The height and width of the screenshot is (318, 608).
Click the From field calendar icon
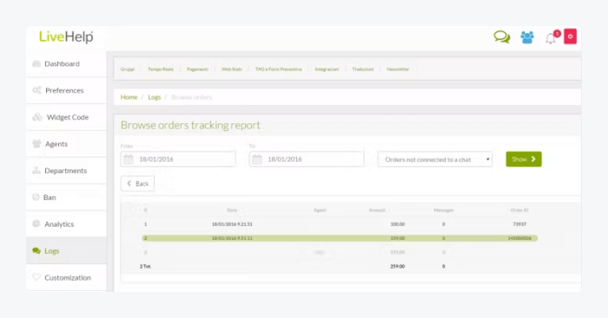pos(129,159)
